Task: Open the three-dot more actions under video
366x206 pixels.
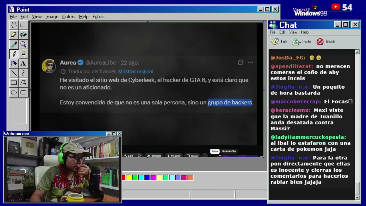Action: point(205,156)
